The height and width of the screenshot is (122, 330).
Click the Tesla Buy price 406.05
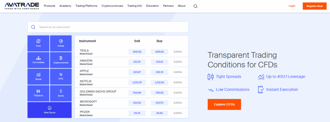(160, 52)
